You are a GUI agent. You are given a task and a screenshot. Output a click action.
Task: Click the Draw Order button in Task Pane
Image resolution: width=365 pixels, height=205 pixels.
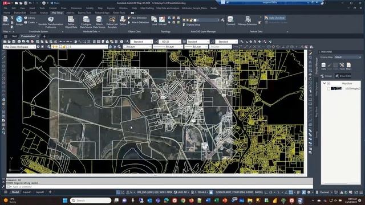(x=343, y=76)
